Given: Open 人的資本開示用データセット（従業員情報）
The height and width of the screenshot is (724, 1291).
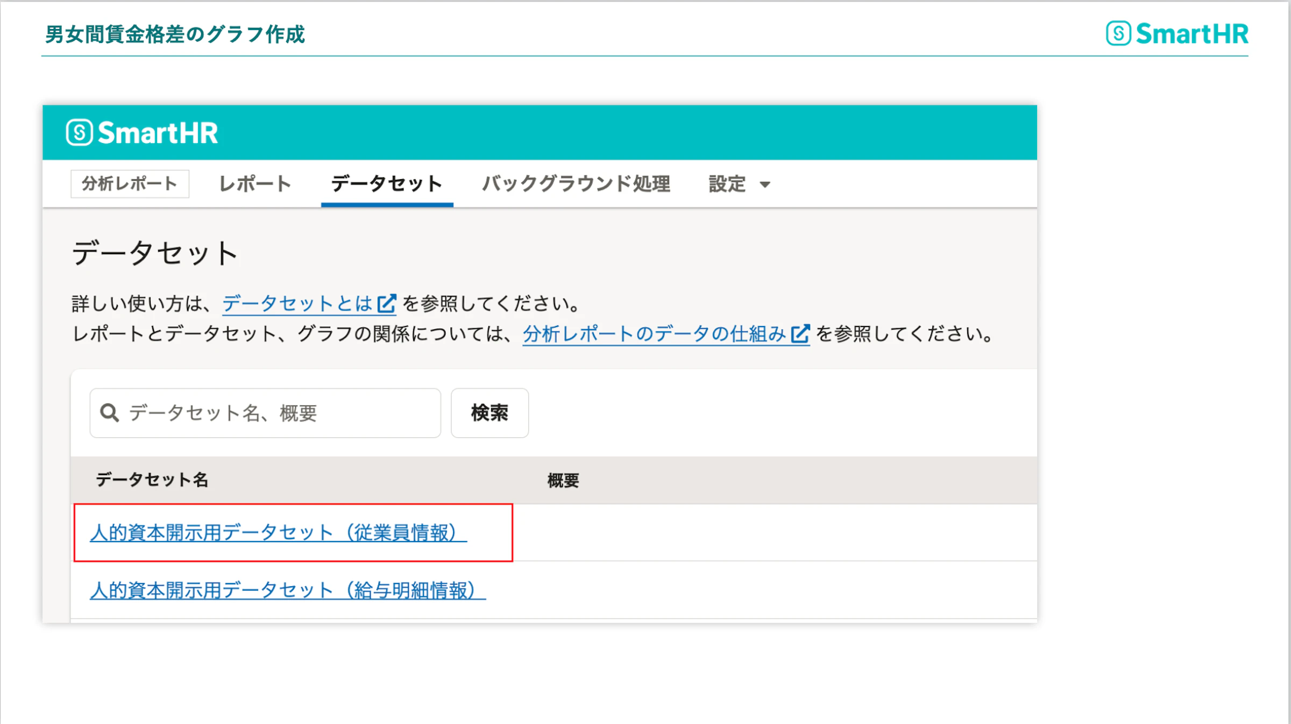Looking at the screenshot, I should click(x=278, y=533).
